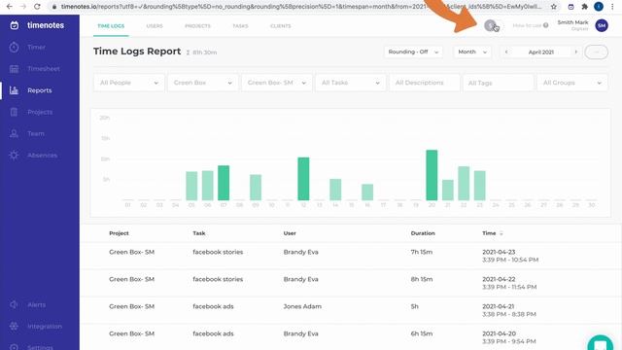This screenshot has height=350, width=622.
Task: Click the How to use help icon
Action: coord(546,25)
